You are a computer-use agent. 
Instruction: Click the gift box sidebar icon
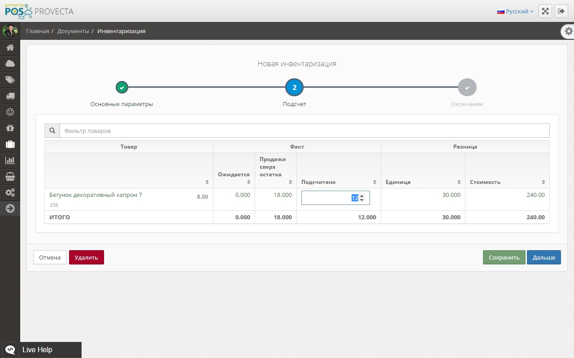(x=10, y=128)
